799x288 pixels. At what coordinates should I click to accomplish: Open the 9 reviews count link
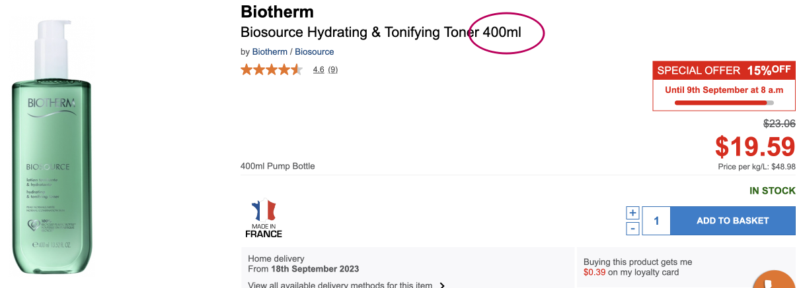[332, 69]
